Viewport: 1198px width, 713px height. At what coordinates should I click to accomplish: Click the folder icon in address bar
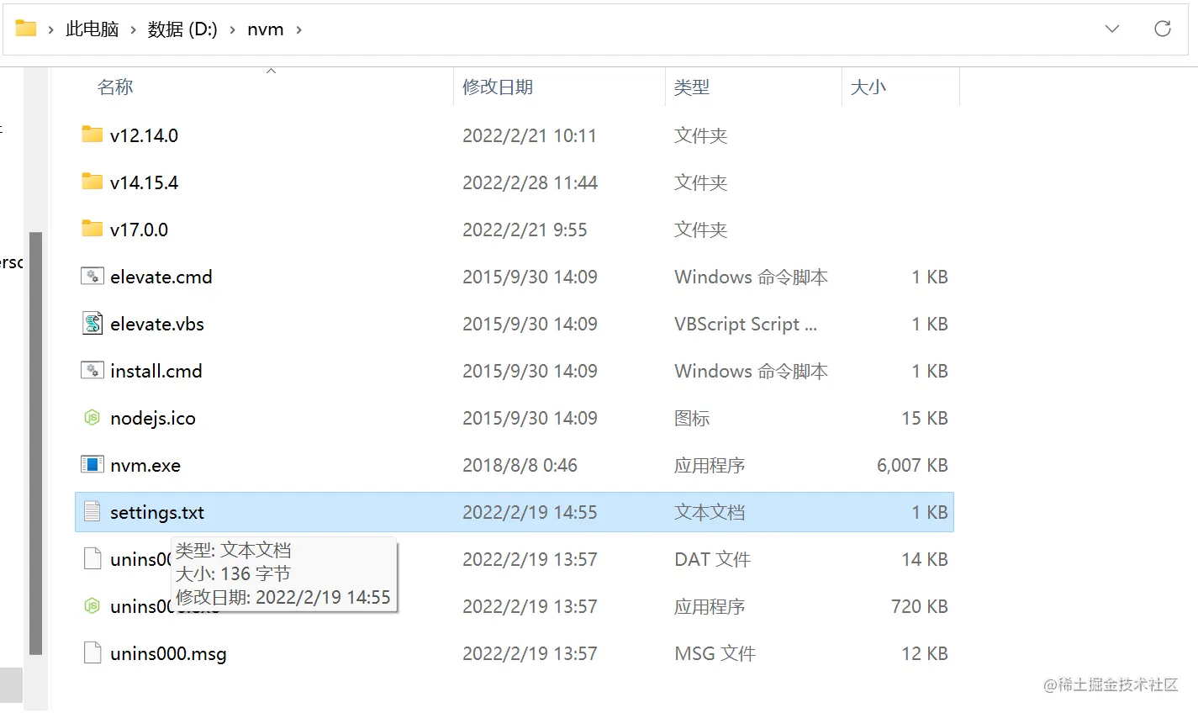[26, 29]
